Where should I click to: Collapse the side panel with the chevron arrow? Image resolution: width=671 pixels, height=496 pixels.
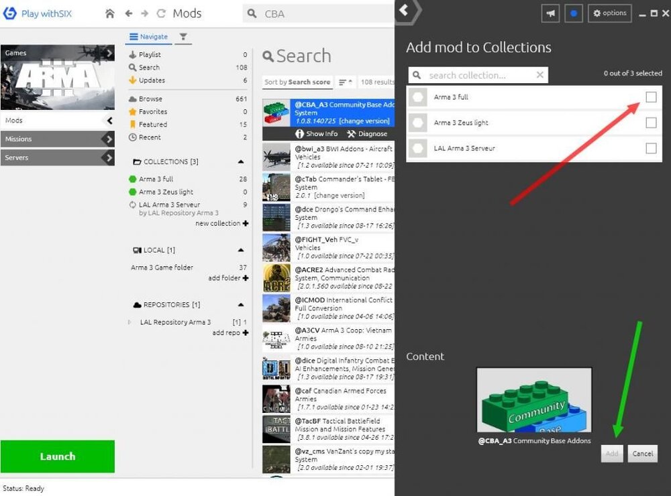tap(403, 9)
